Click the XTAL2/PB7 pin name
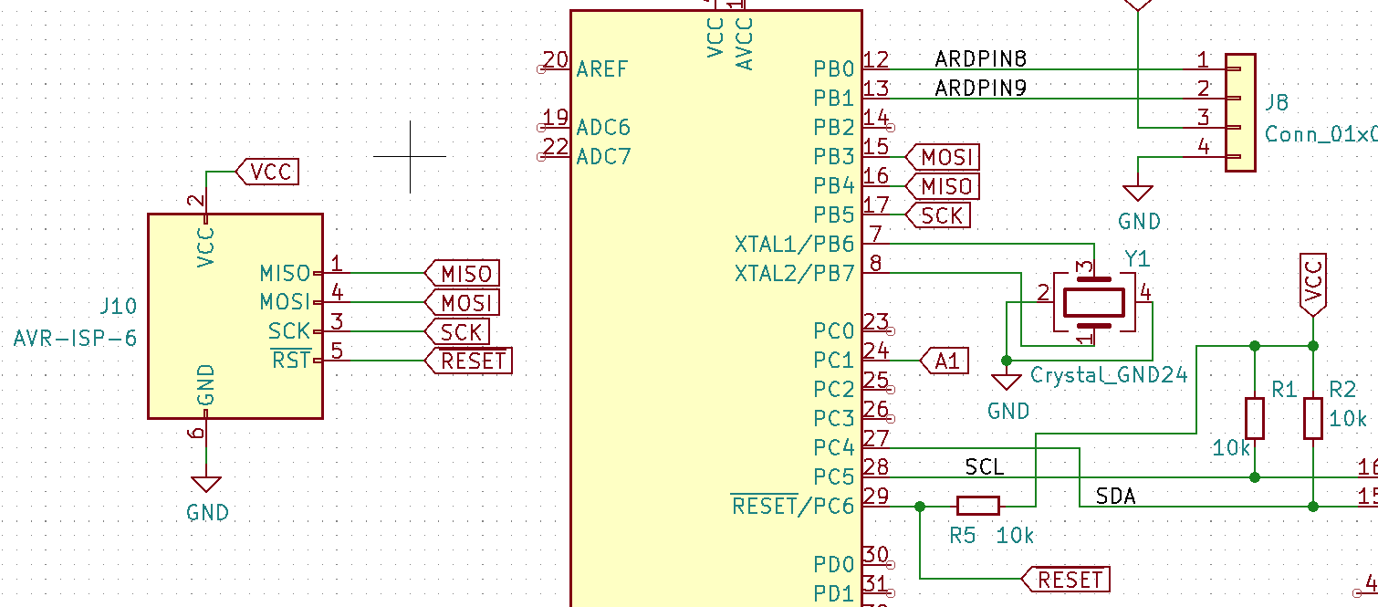Viewport: 1378px width, 607px height. click(x=794, y=273)
